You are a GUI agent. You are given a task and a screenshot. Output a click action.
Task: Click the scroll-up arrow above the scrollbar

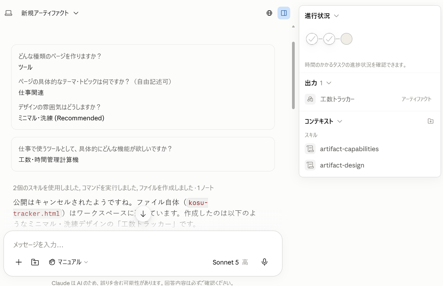pyautogui.click(x=293, y=27)
